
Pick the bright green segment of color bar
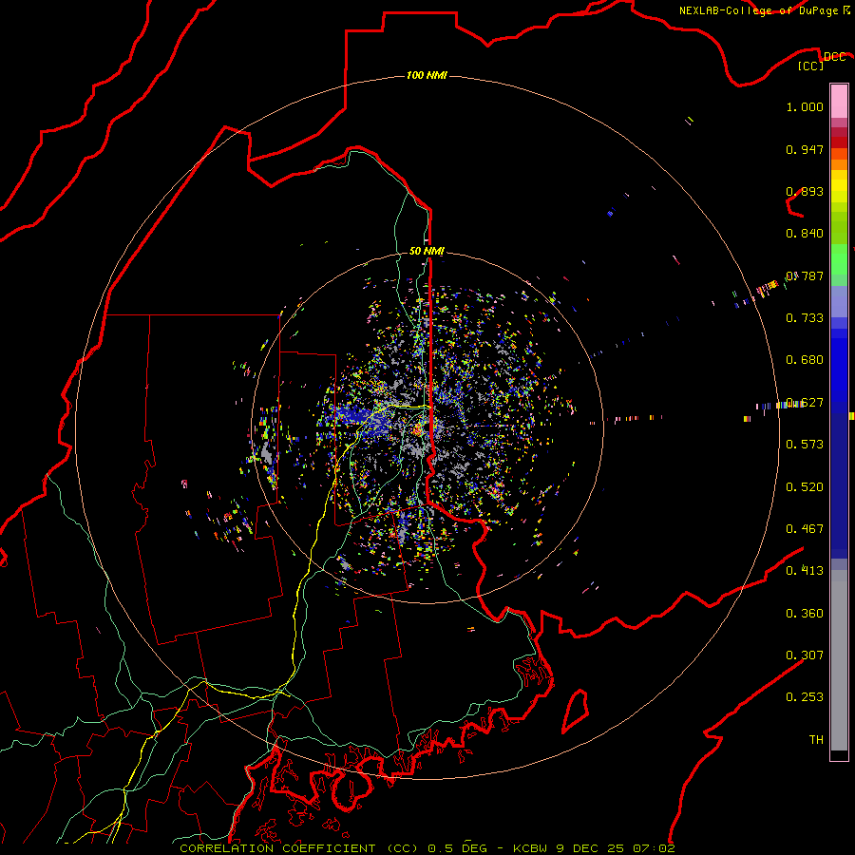[839, 259]
